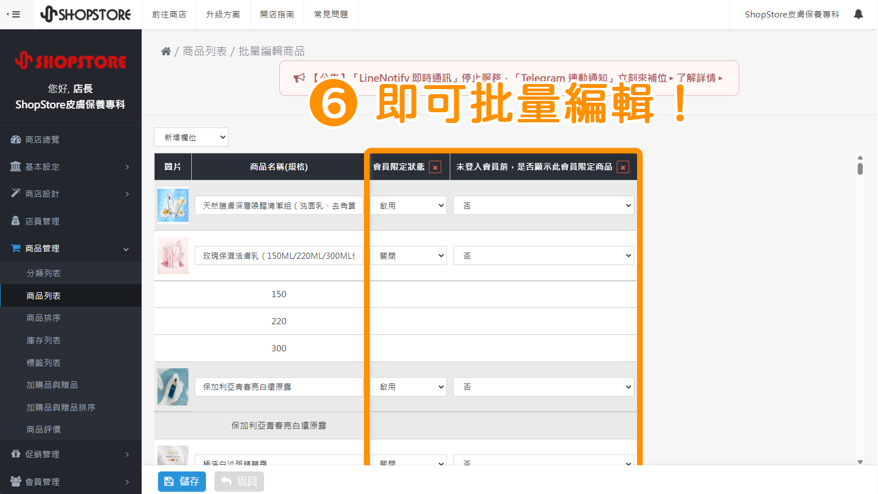878x494 pixels.
Task: Click the home icon in breadcrumb
Action: [x=166, y=51]
